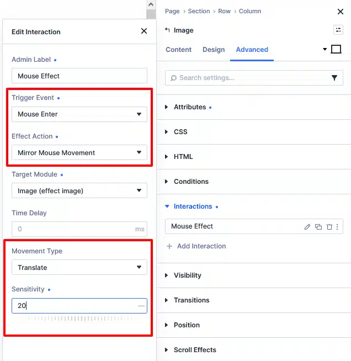
Task: Click the Add Interaction link
Action: (x=201, y=246)
